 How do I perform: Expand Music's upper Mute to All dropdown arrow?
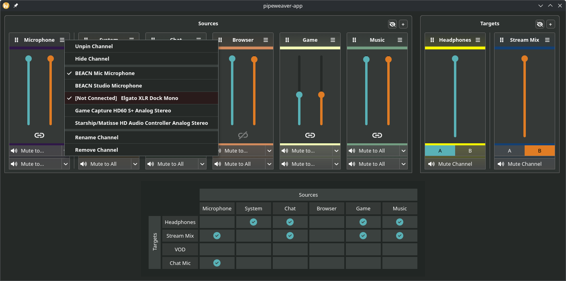(x=403, y=151)
